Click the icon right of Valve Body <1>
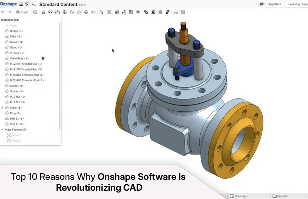The image size is (308, 199). click(43, 58)
